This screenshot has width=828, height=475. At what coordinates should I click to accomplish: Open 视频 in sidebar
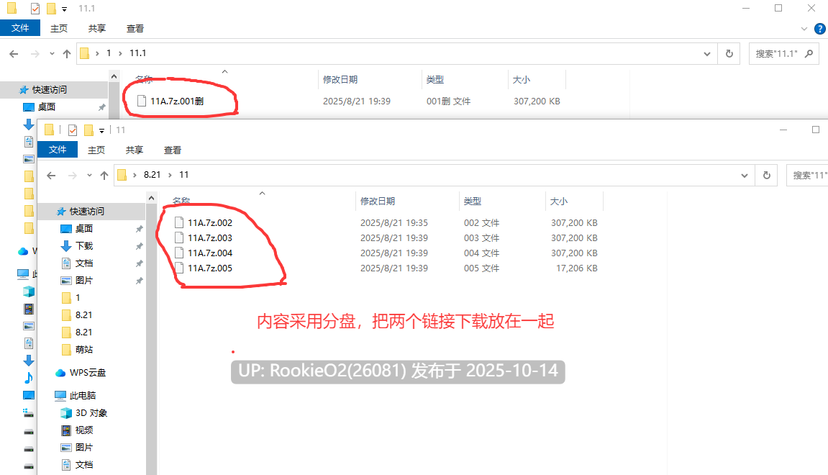(84, 430)
